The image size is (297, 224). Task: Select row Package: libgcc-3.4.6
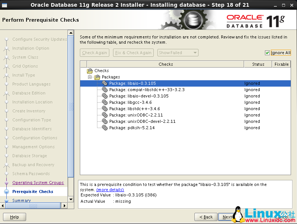tap(185, 102)
